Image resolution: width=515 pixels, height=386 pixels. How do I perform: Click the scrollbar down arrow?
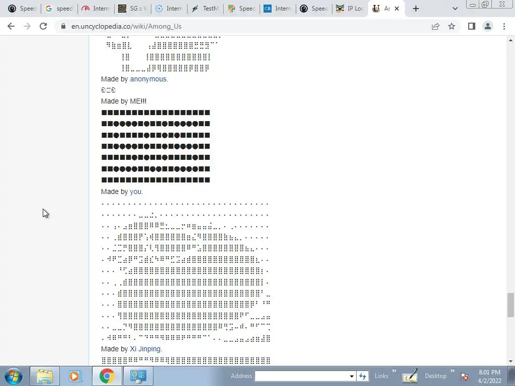pyautogui.click(x=511, y=362)
